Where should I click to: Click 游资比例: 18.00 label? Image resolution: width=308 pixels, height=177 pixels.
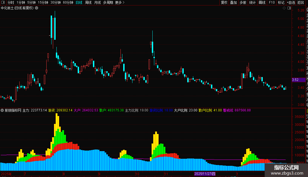pyautogui.click(x=161, y=110)
